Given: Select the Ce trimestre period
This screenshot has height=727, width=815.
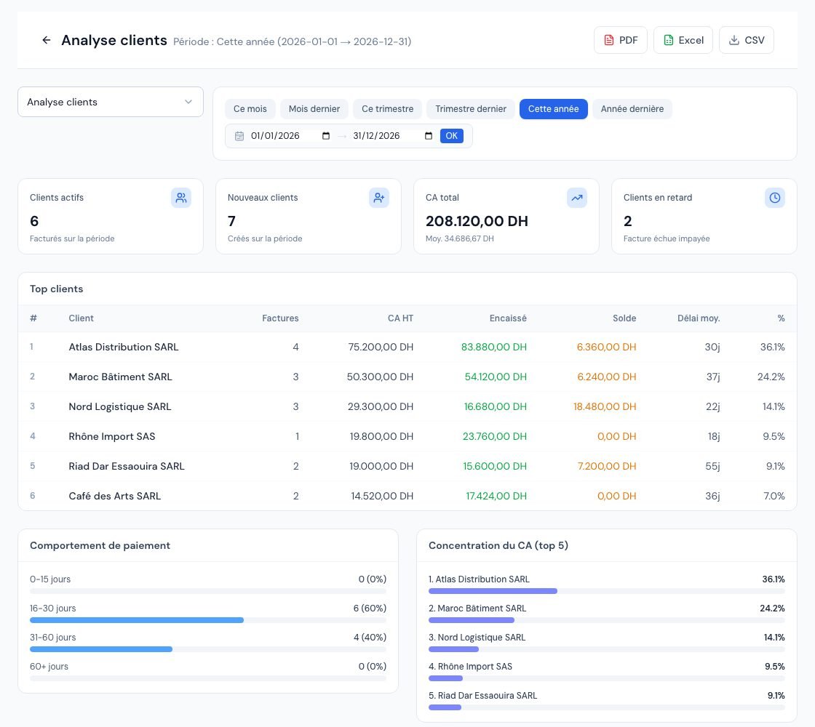Looking at the screenshot, I should [387, 109].
